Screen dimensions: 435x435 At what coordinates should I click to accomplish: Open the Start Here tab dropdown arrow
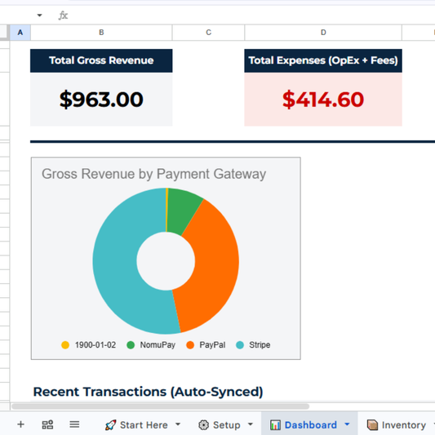(x=178, y=424)
